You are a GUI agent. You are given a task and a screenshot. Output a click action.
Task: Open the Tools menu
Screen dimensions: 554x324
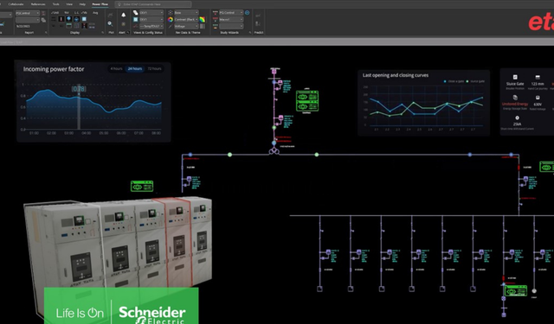pos(55,4)
